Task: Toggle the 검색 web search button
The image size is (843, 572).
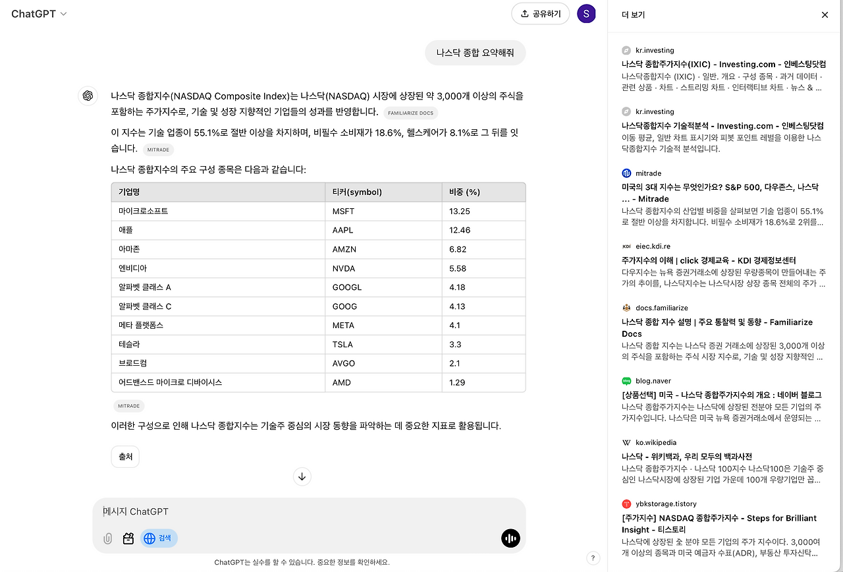Action: (159, 538)
